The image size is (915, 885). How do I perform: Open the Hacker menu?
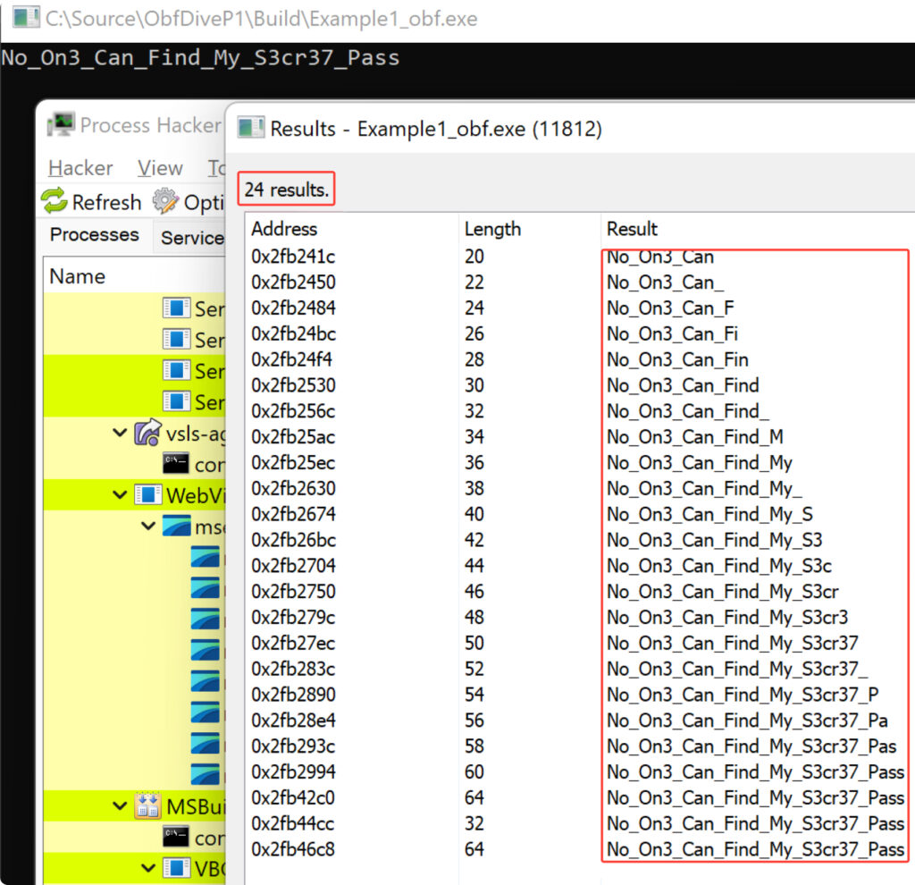pos(80,168)
